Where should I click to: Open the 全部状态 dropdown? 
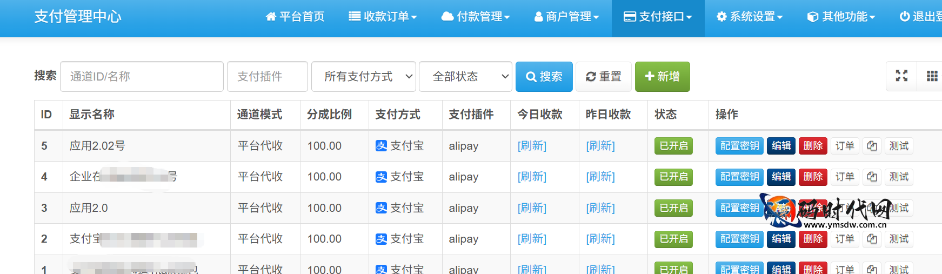465,76
